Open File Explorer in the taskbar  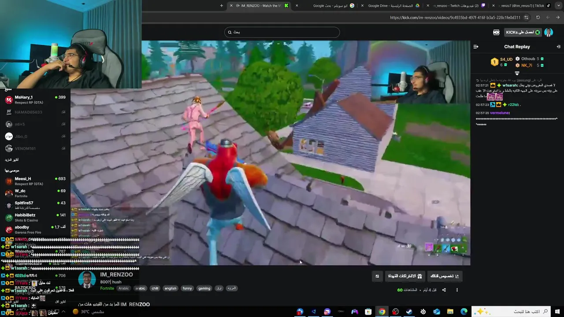click(x=450, y=312)
